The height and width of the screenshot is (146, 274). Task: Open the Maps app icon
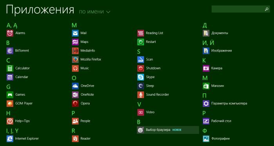tap(75, 42)
